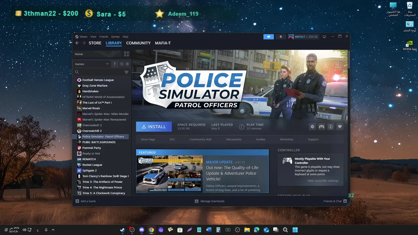Open controller layout icon

[321, 127]
